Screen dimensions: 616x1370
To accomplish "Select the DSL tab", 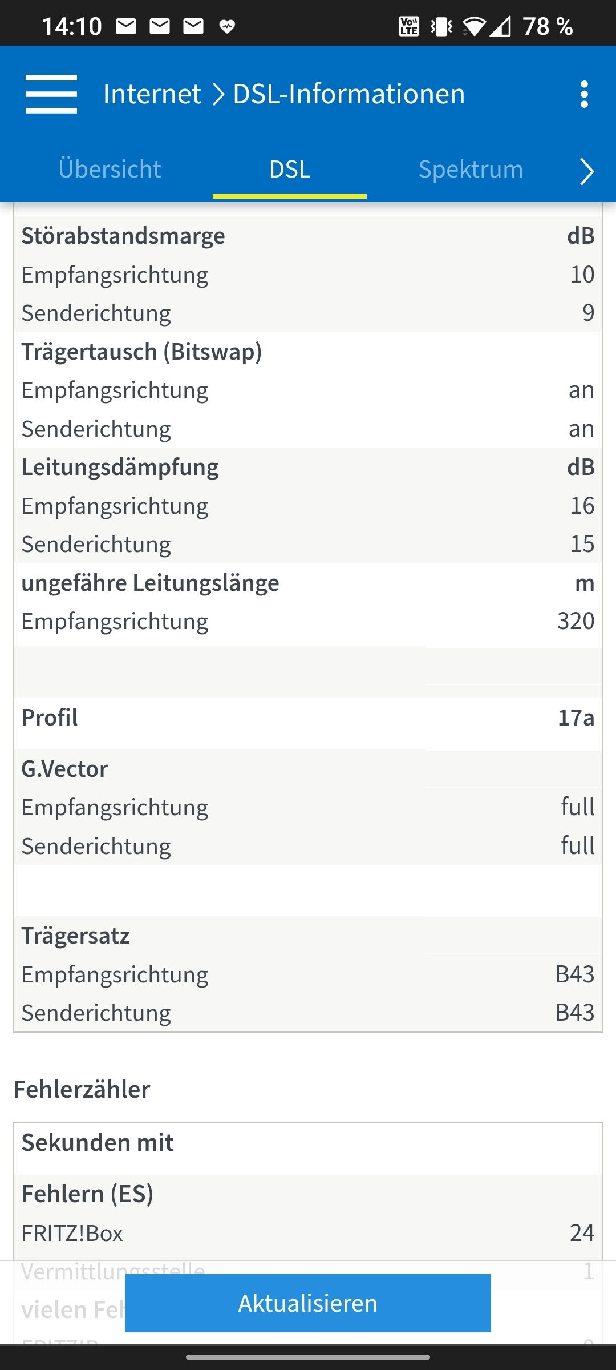I will click(290, 169).
